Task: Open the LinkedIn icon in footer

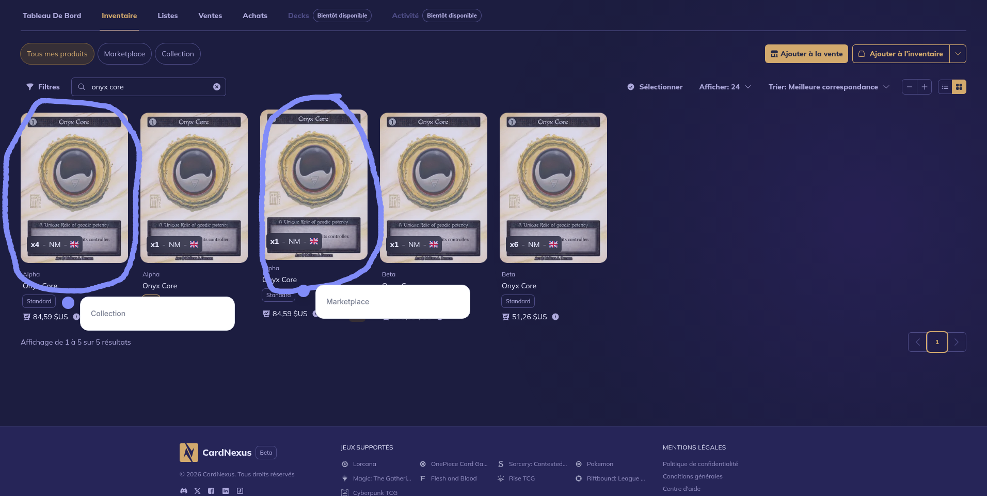Action: 226,491
